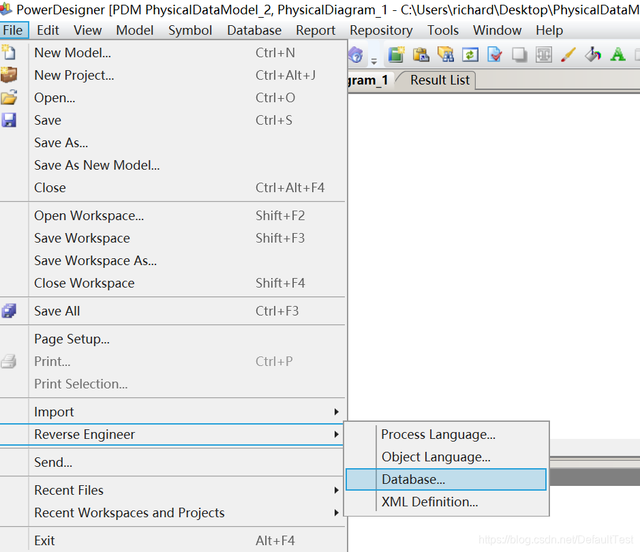Click the New Project toolbar icon
Image resolution: width=640 pixels, height=552 pixels.
(9, 75)
